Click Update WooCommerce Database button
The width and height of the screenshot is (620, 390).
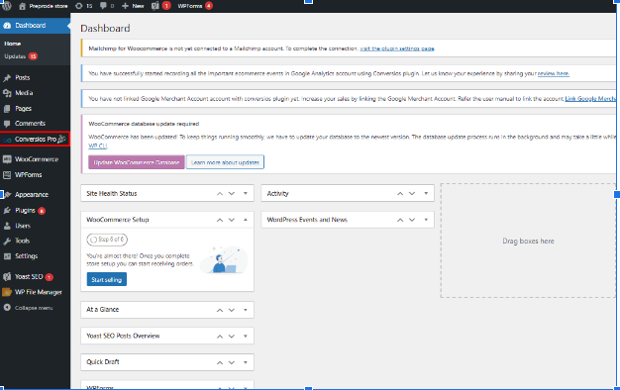tap(137, 162)
